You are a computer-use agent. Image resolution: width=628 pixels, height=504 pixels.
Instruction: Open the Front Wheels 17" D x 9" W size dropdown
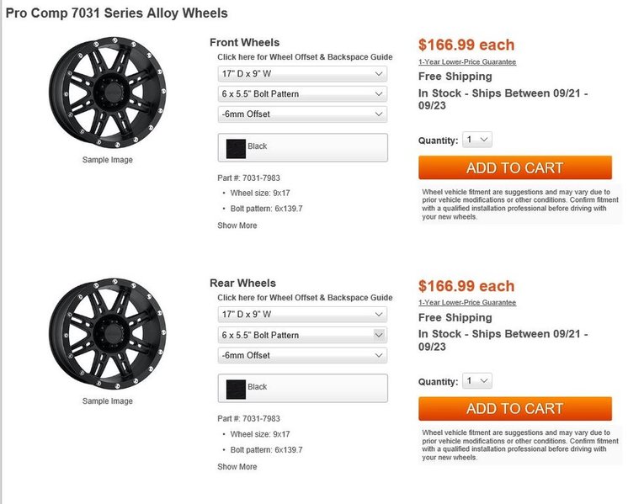tap(302, 74)
